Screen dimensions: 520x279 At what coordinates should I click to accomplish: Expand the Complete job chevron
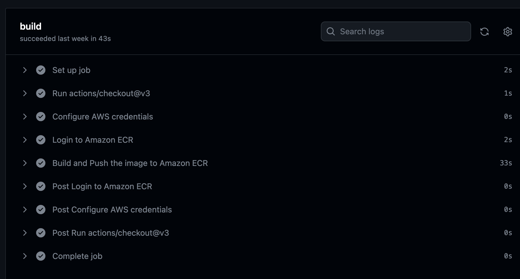click(25, 256)
